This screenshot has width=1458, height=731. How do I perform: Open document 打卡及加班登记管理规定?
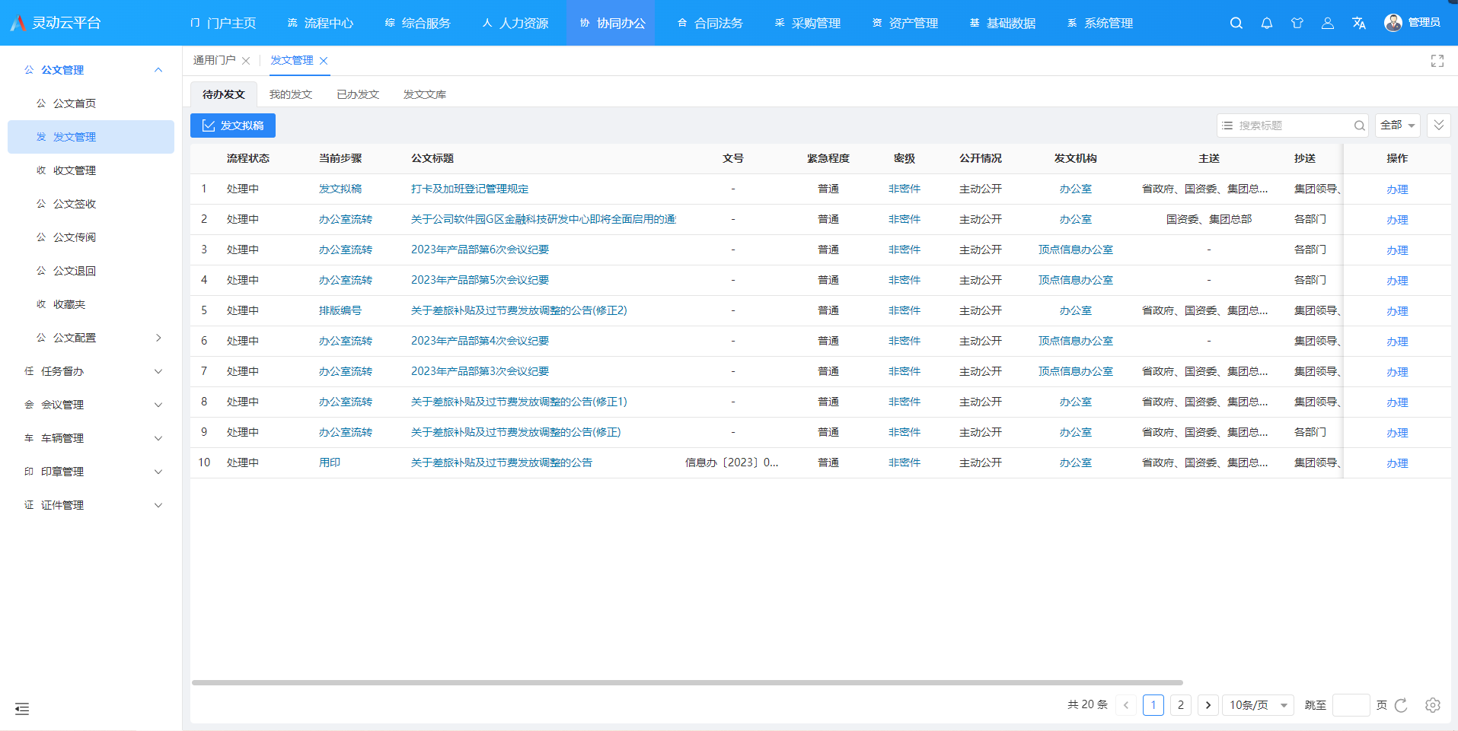469,189
